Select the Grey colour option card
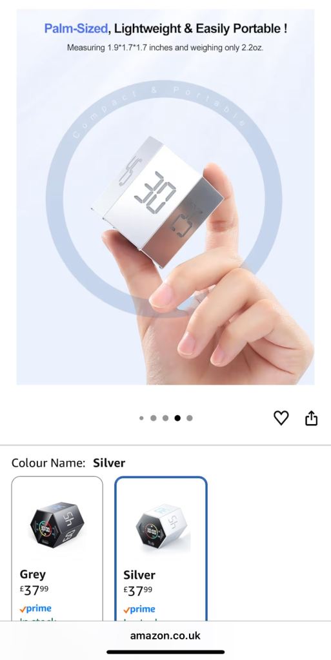331x660 pixels. click(57, 548)
